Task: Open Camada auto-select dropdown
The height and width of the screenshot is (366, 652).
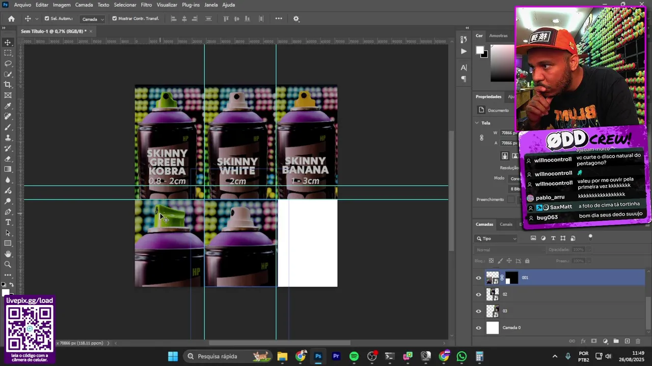Action: (x=93, y=19)
